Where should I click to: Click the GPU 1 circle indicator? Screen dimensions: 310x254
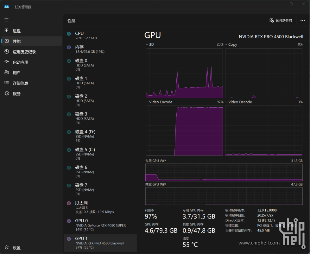tap(69, 239)
